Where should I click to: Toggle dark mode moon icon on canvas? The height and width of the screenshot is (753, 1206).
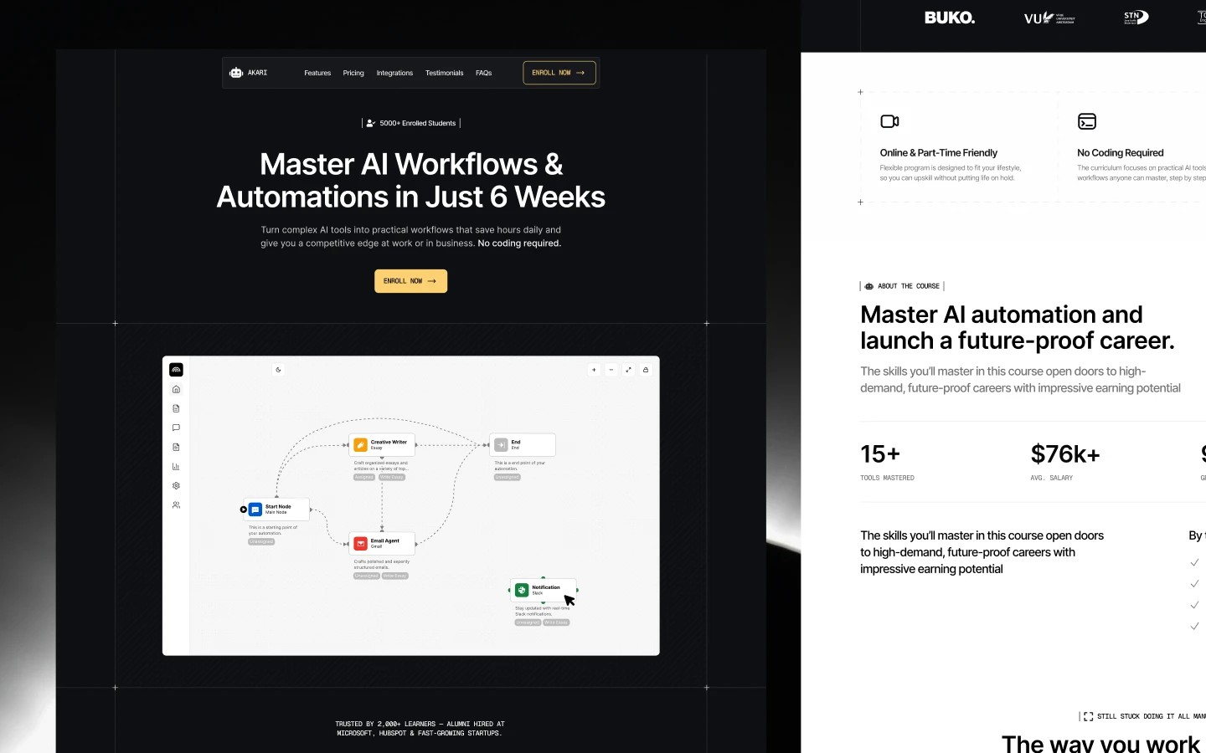click(x=278, y=370)
